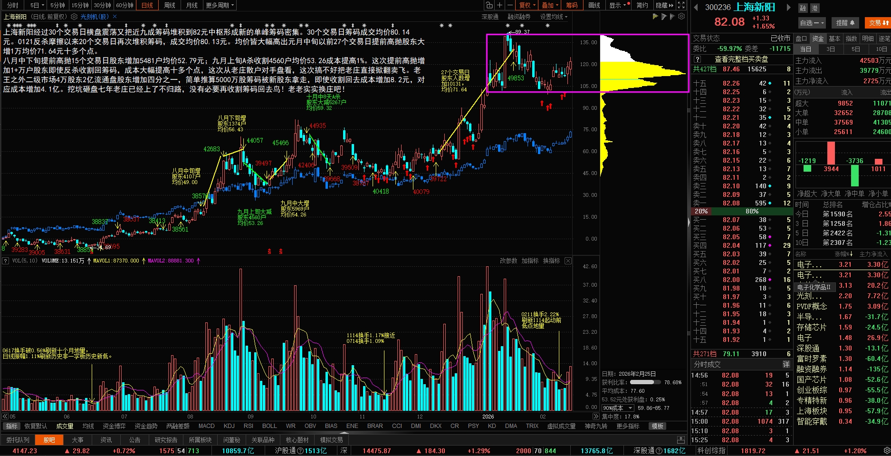
Task: Click bottom-right status bar settings icon
Action: click(x=886, y=450)
